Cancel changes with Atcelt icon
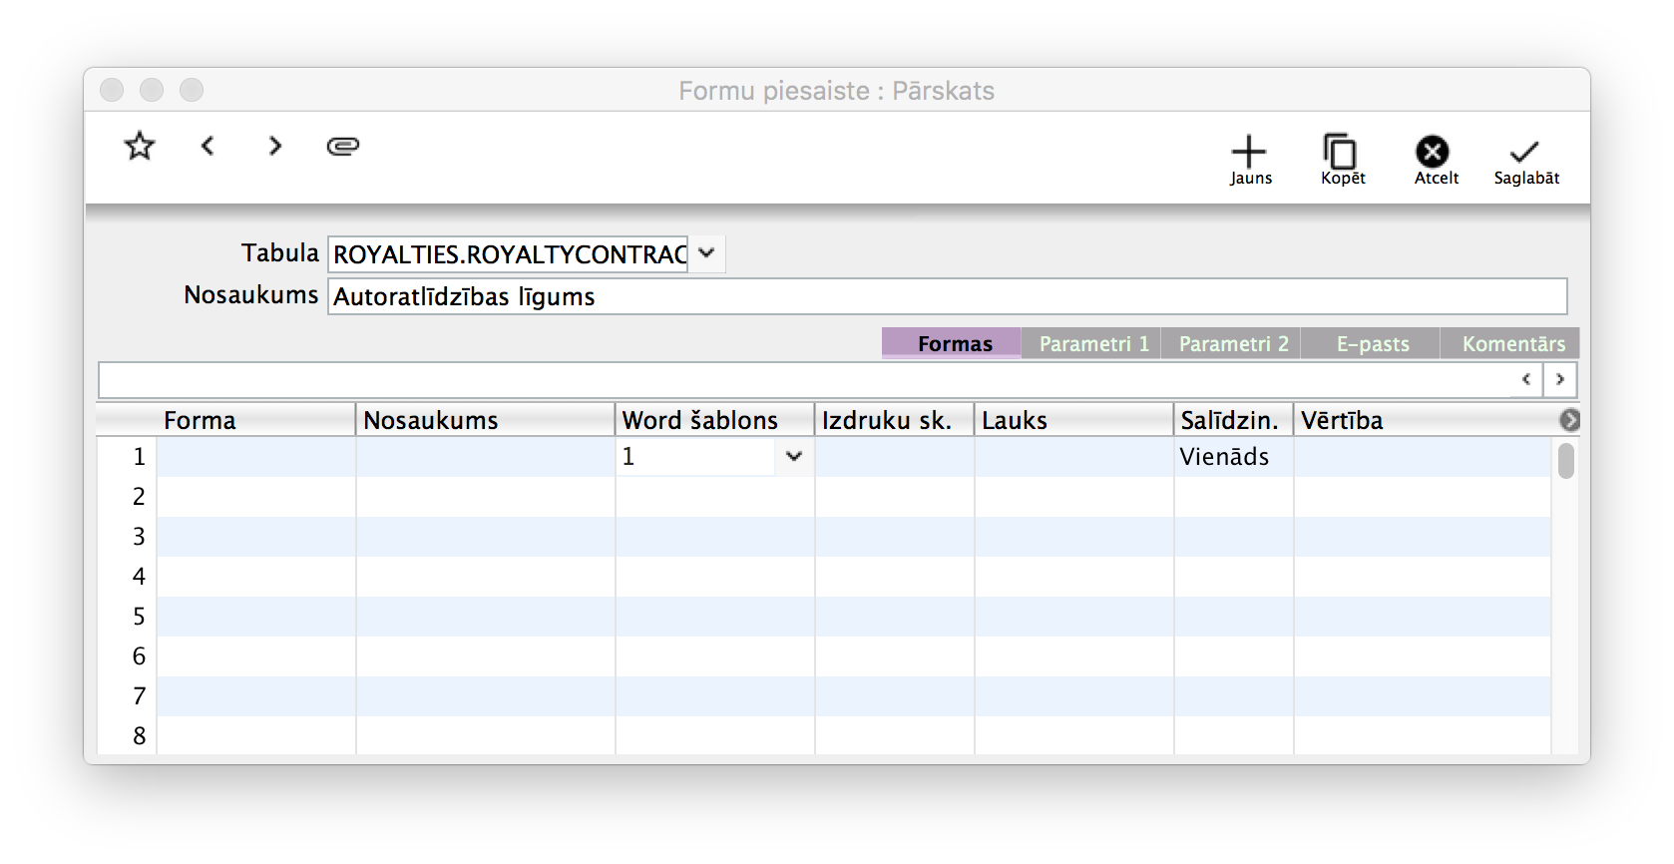 [1435, 160]
